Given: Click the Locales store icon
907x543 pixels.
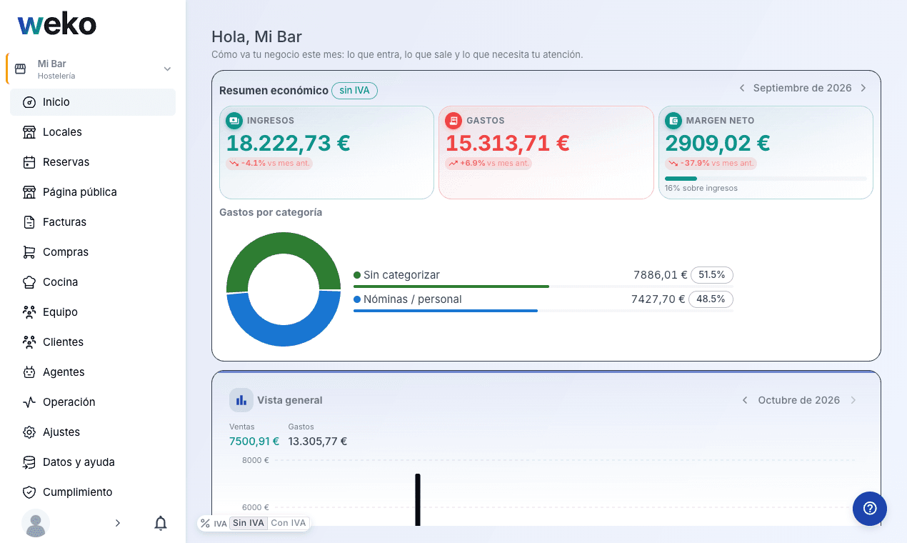Looking at the screenshot, I should 29,132.
